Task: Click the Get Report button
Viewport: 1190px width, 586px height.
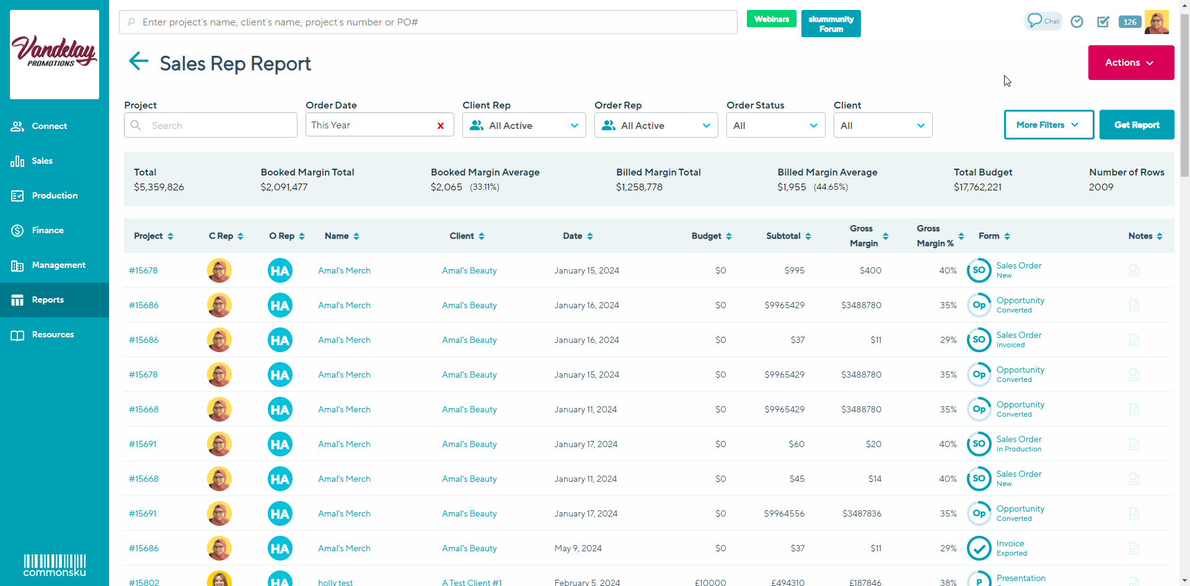Action: tap(1136, 125)
